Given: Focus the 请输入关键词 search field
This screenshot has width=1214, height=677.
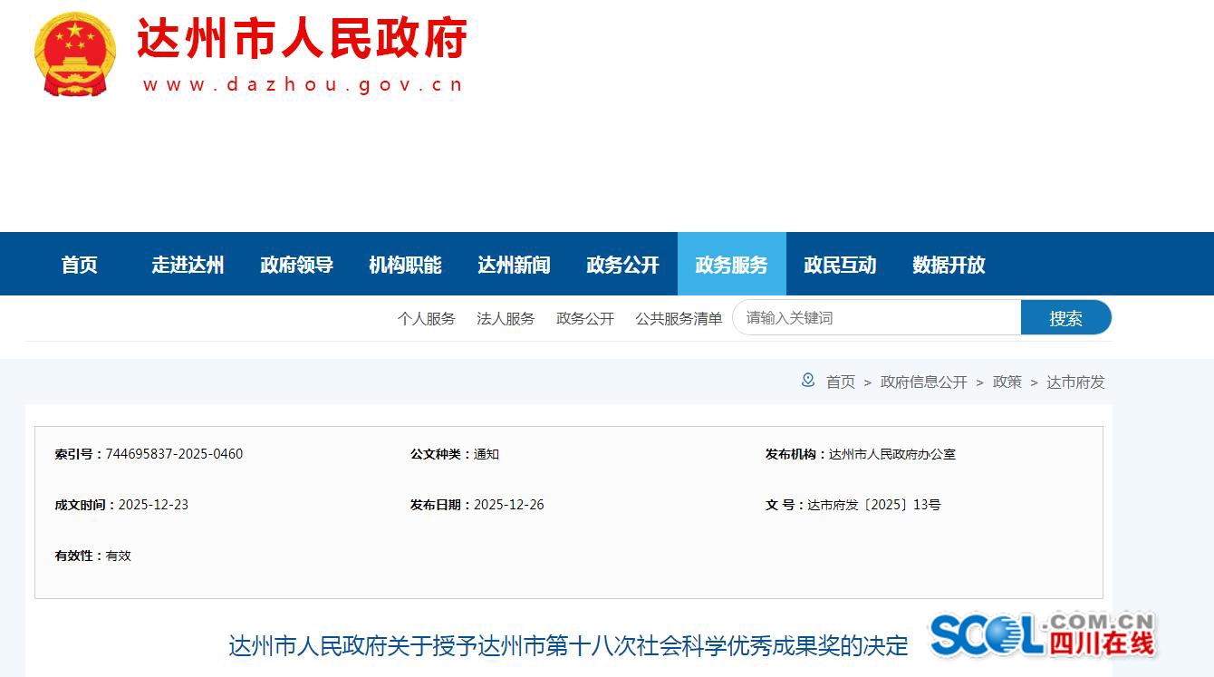Looking at the screenshot, I should coord(876,318).
